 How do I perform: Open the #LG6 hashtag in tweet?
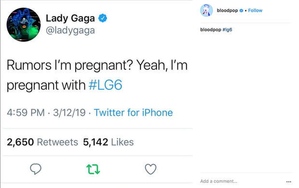pyautogui.click(x=105, y=85)
